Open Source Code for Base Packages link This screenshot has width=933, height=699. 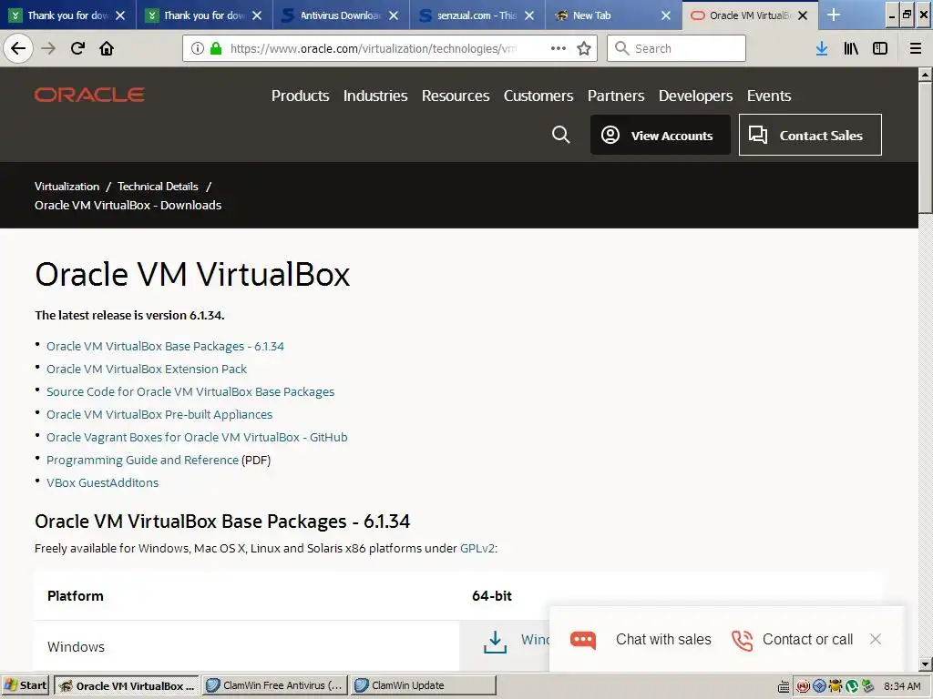tap(190, 391)
